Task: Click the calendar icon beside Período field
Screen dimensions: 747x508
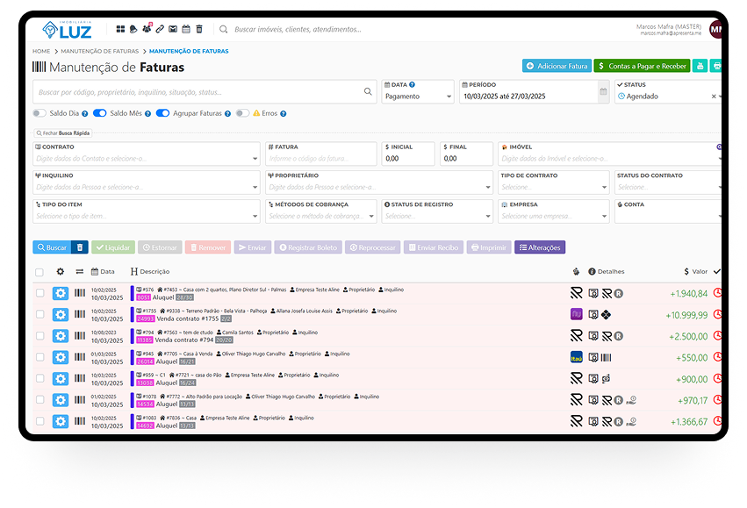Action: coord(603,91)
